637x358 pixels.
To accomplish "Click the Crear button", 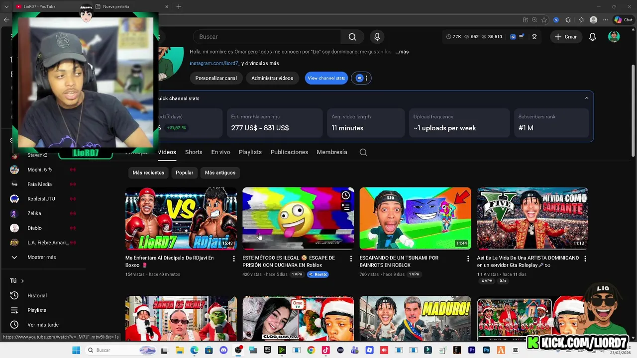I will (566, 37).
